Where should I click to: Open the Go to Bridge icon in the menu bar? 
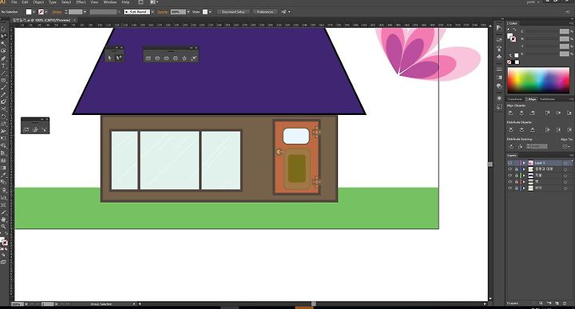(x=141, y=2)
